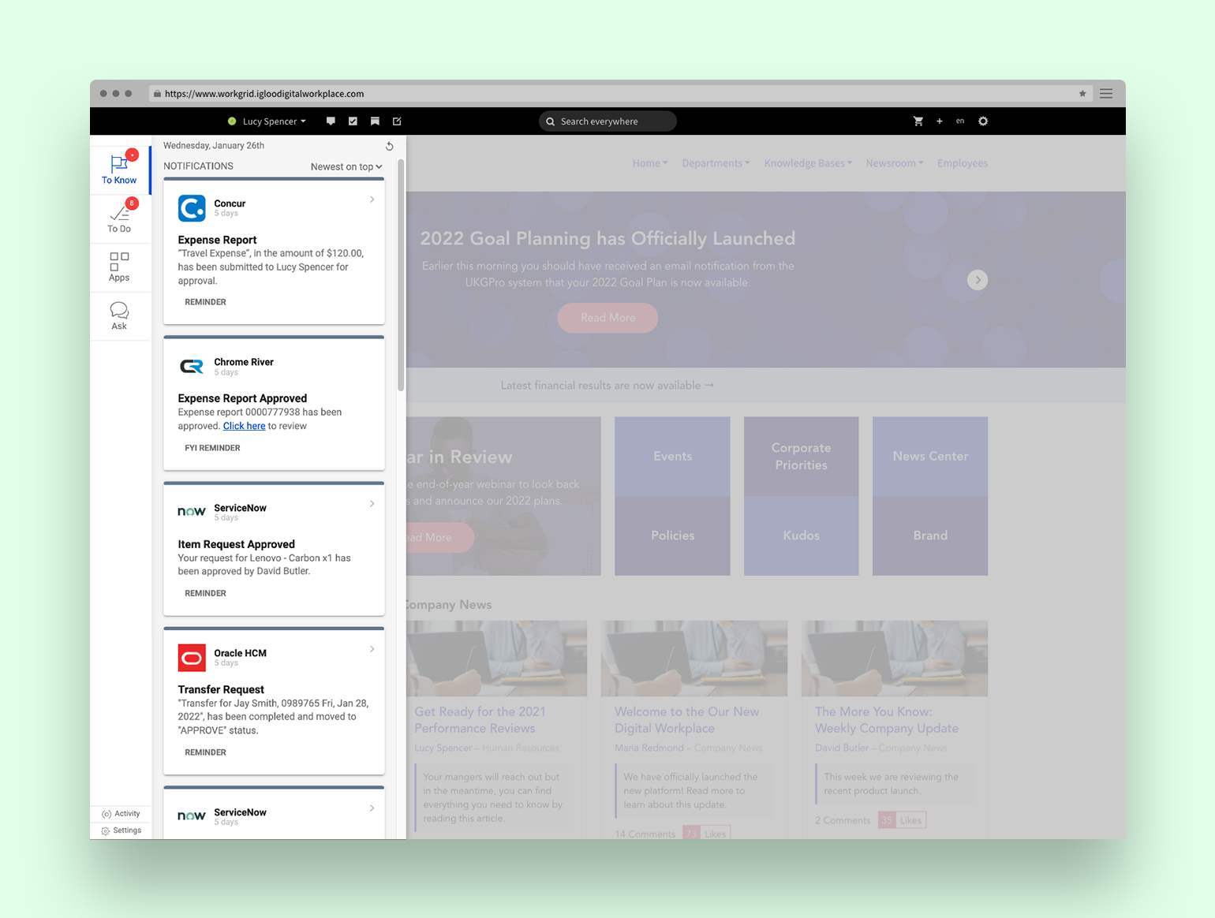Screen dimensions: 1215x918
Task: Open the Knowledge Bases dropdown menu
Action: (807, 163)
